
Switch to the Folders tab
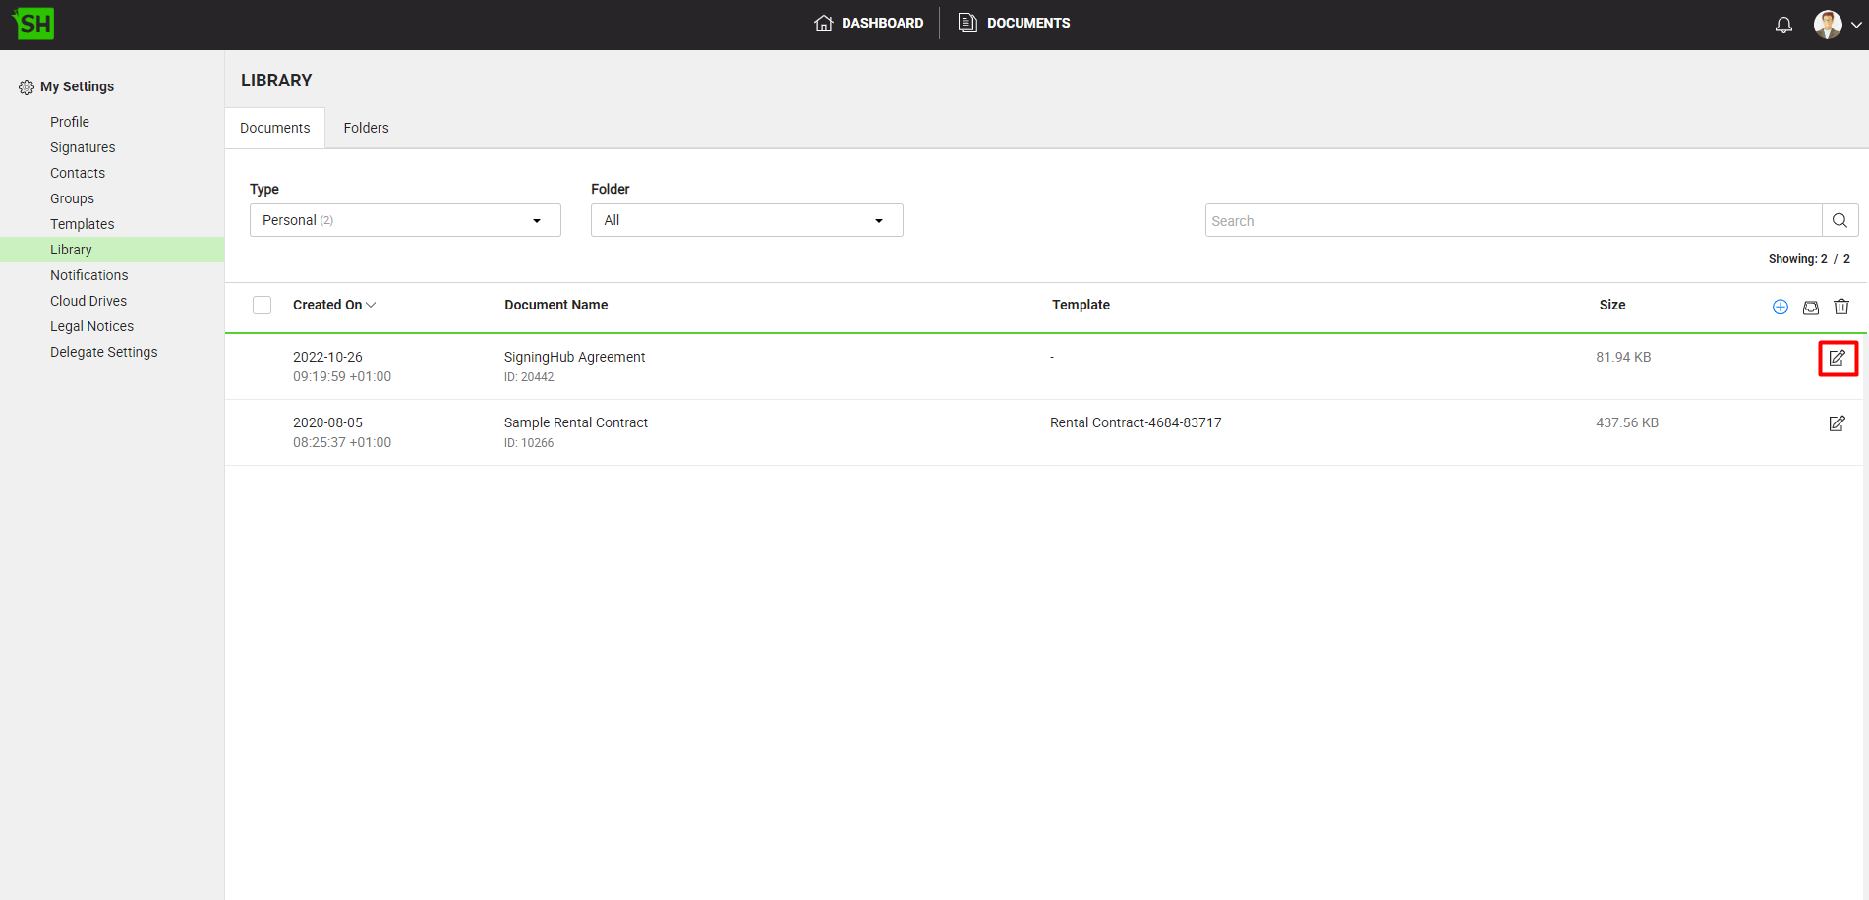366,128
